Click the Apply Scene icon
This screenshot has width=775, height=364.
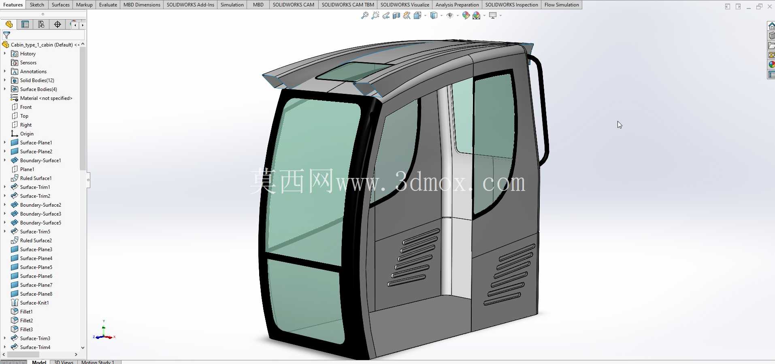477,15
